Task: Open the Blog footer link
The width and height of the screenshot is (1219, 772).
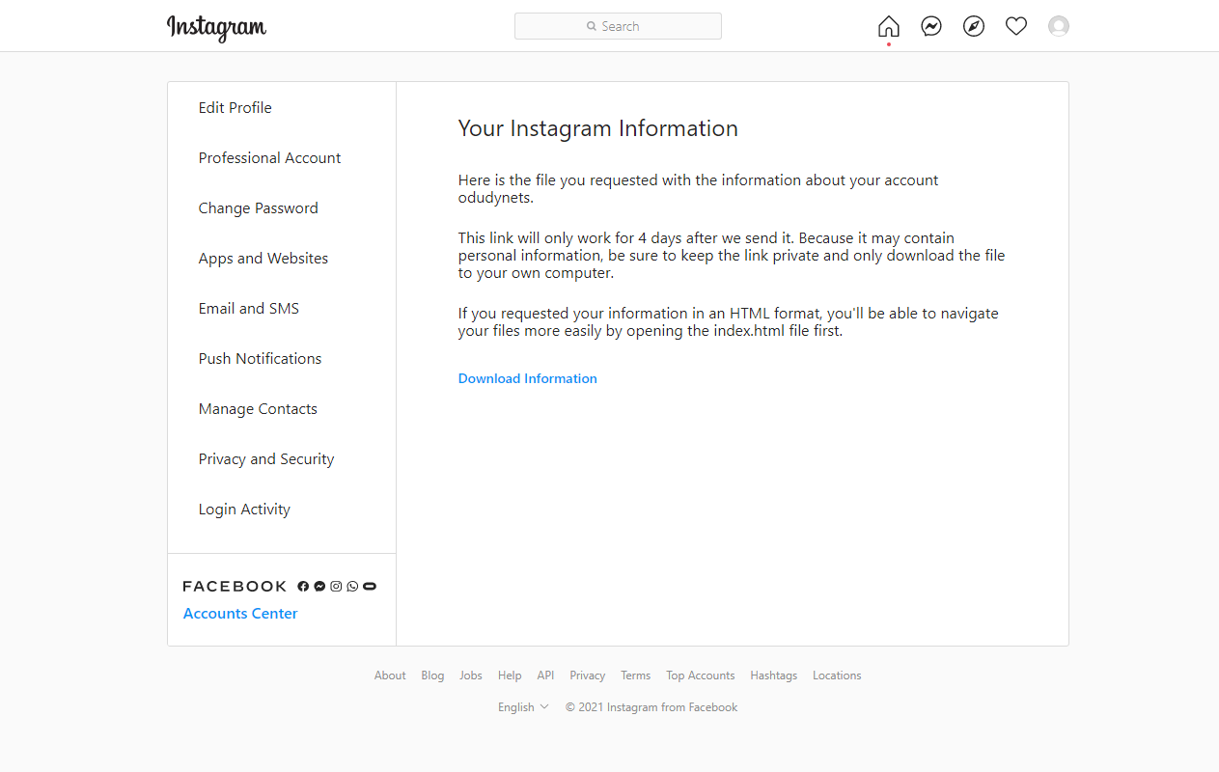Action: coord(432,675)
